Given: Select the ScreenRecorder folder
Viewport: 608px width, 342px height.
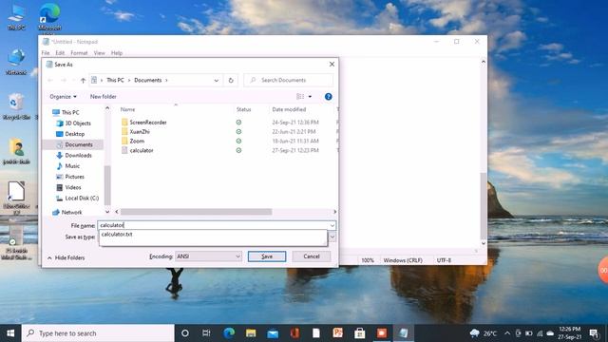Looking at the screenshot, I should click(x=143, y=123).
